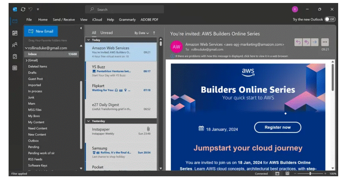
Task: Click the Search box
Action: click(124, 9)
